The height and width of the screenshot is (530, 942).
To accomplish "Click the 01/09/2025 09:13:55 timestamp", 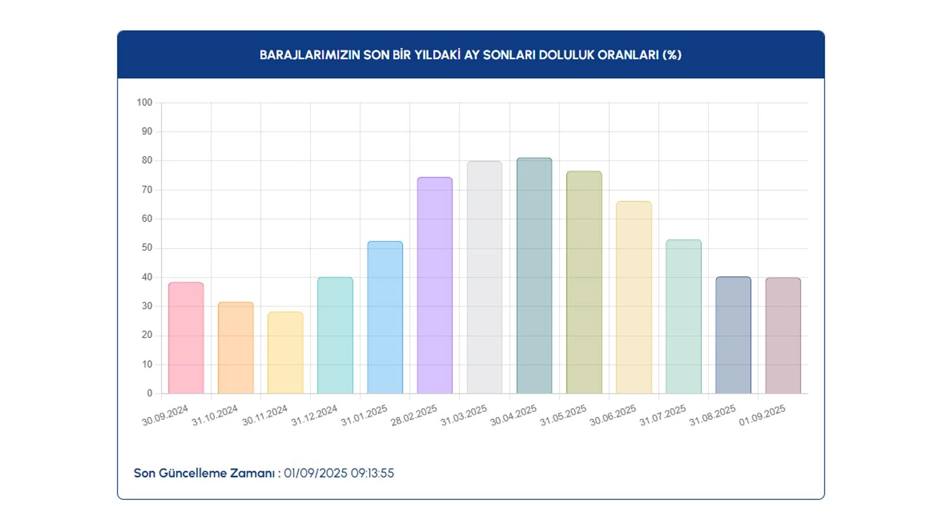I will (339, 473).
